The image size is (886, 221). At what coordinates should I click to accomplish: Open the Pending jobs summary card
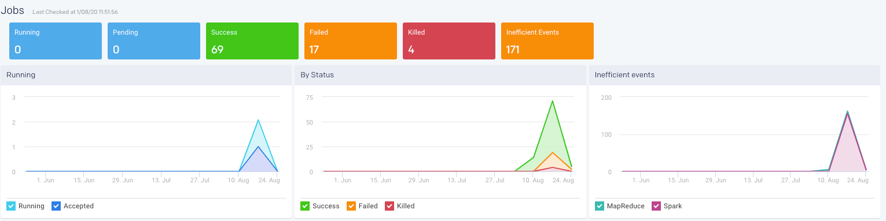coord(154,41)
